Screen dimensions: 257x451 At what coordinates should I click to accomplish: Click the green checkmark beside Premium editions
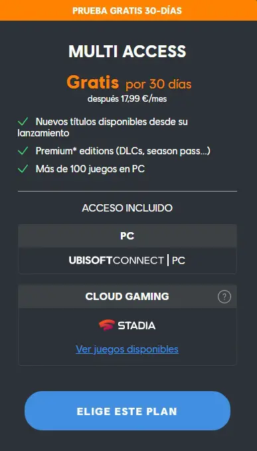tap(23, 151)
